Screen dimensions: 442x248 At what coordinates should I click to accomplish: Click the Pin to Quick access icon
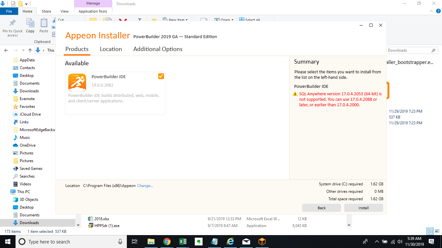click(13, 23)
